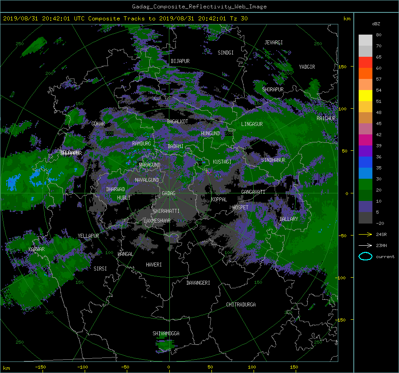Click the SINDHANUR city label
This screenshot has height=373, width=399.
coord(273,160)
